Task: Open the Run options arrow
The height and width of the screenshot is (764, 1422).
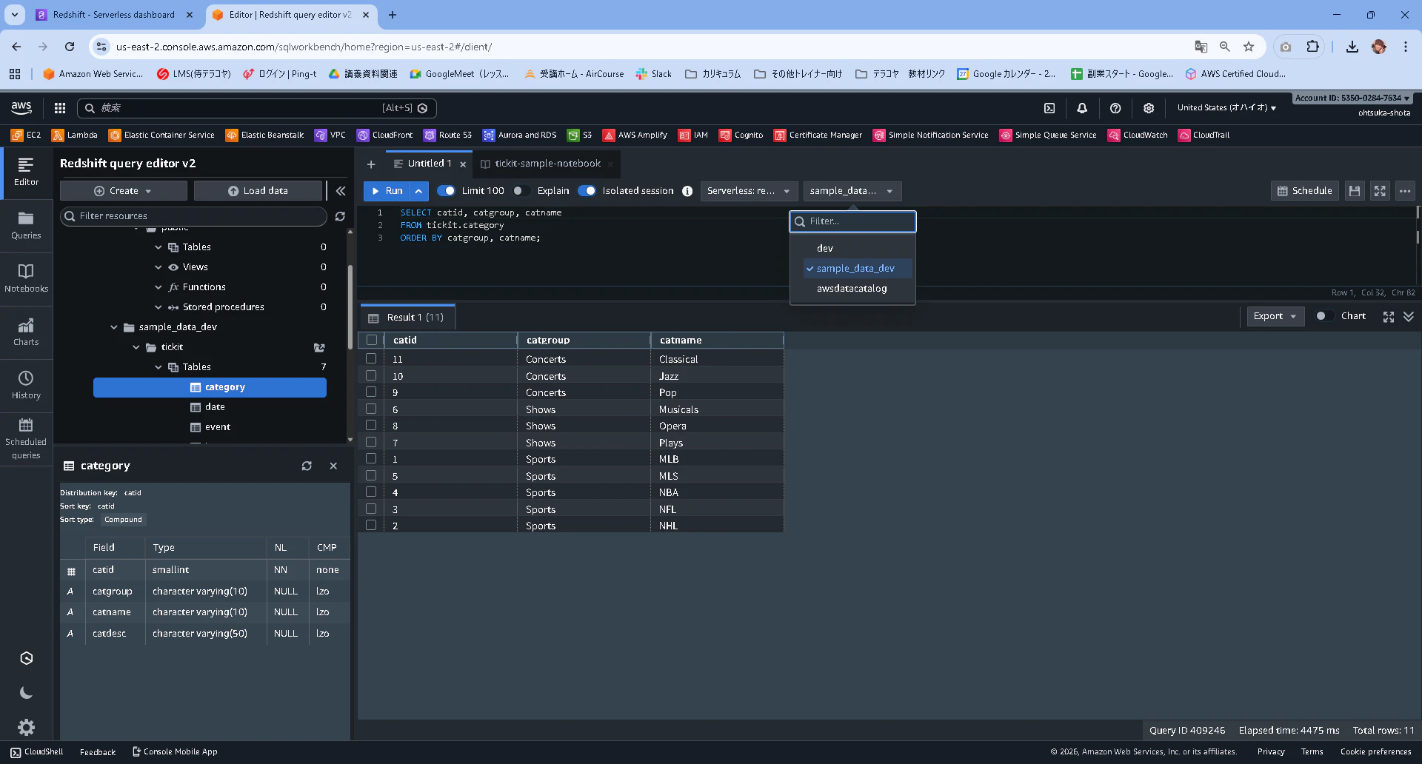Action: (418, 191)
